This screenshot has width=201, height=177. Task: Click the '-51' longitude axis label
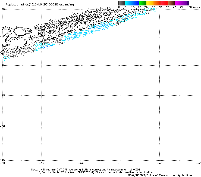point(120,163)
